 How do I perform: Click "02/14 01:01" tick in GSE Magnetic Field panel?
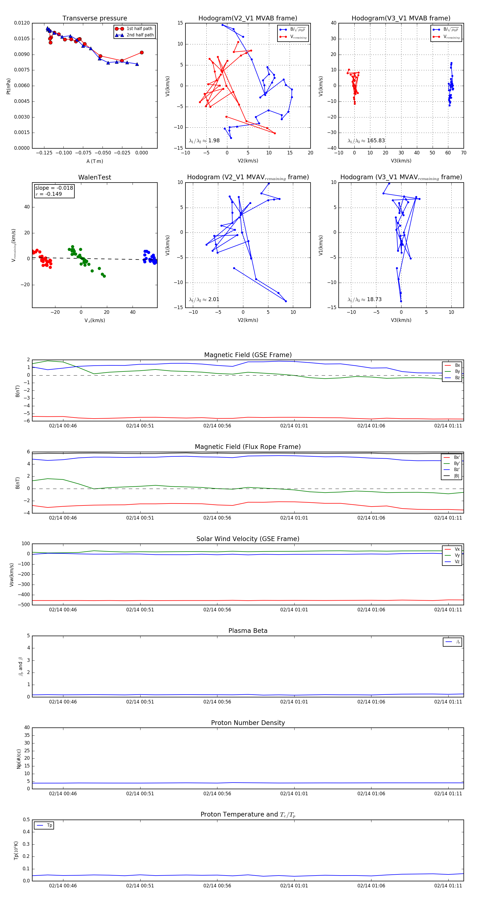tap(294, 426)
